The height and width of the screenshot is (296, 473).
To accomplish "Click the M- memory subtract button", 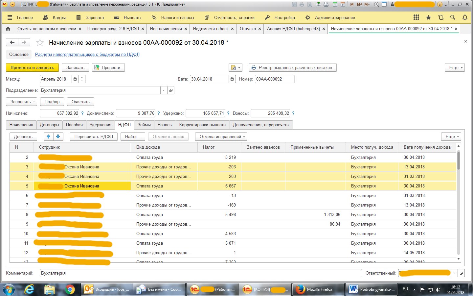I will click(x=367, y=4).
